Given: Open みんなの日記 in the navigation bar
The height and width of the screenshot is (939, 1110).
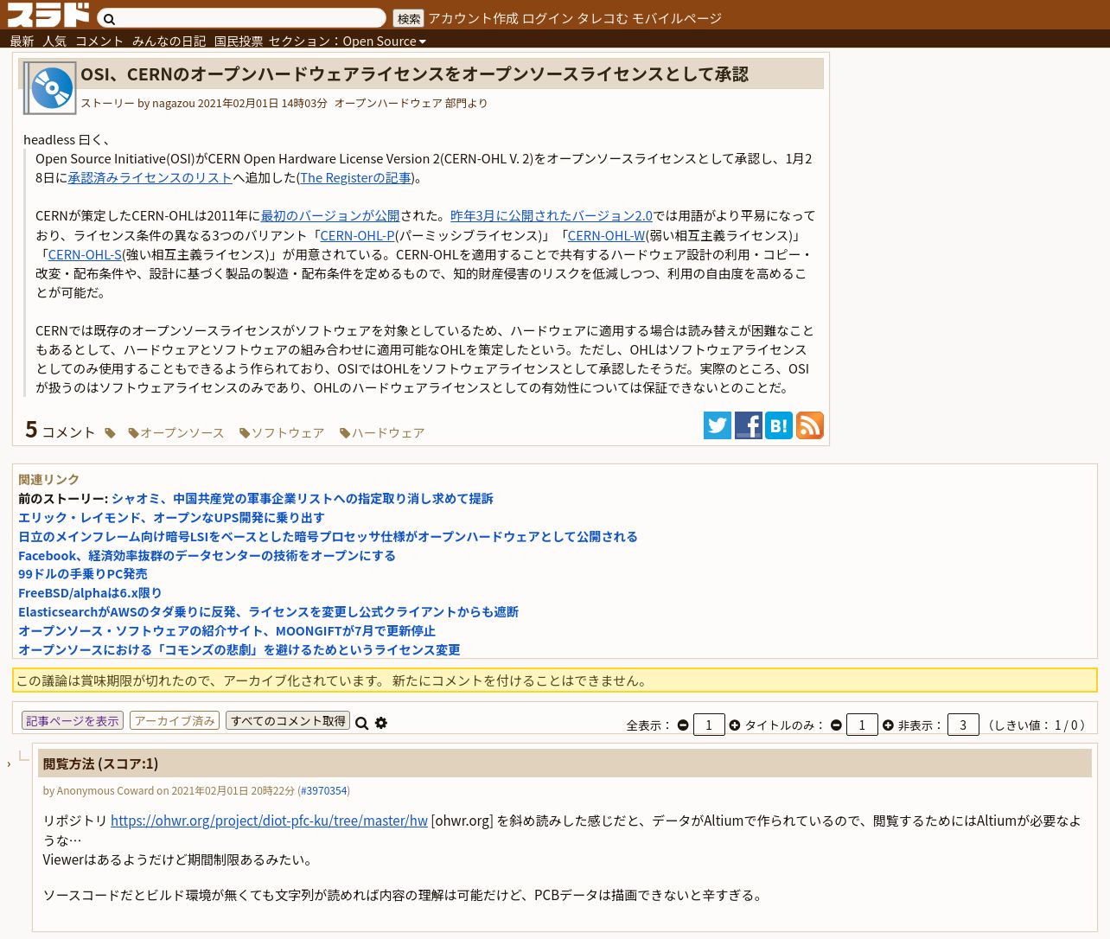Looking at the screenshot, I should pos(169,41).
